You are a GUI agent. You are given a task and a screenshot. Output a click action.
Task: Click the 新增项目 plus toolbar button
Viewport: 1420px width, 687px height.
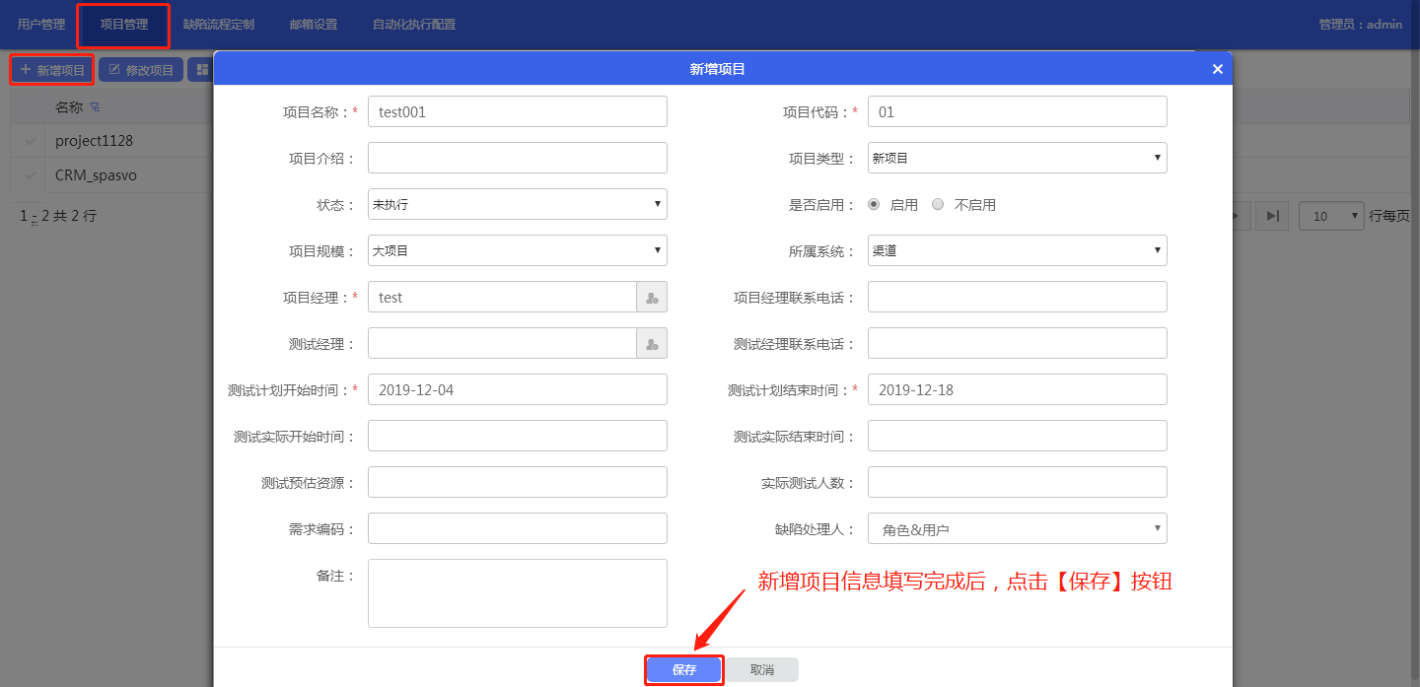coord(53,70)
